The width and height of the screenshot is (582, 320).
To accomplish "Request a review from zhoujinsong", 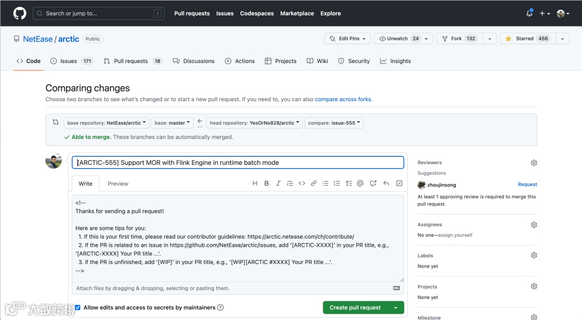I will (x=527, y=185).
